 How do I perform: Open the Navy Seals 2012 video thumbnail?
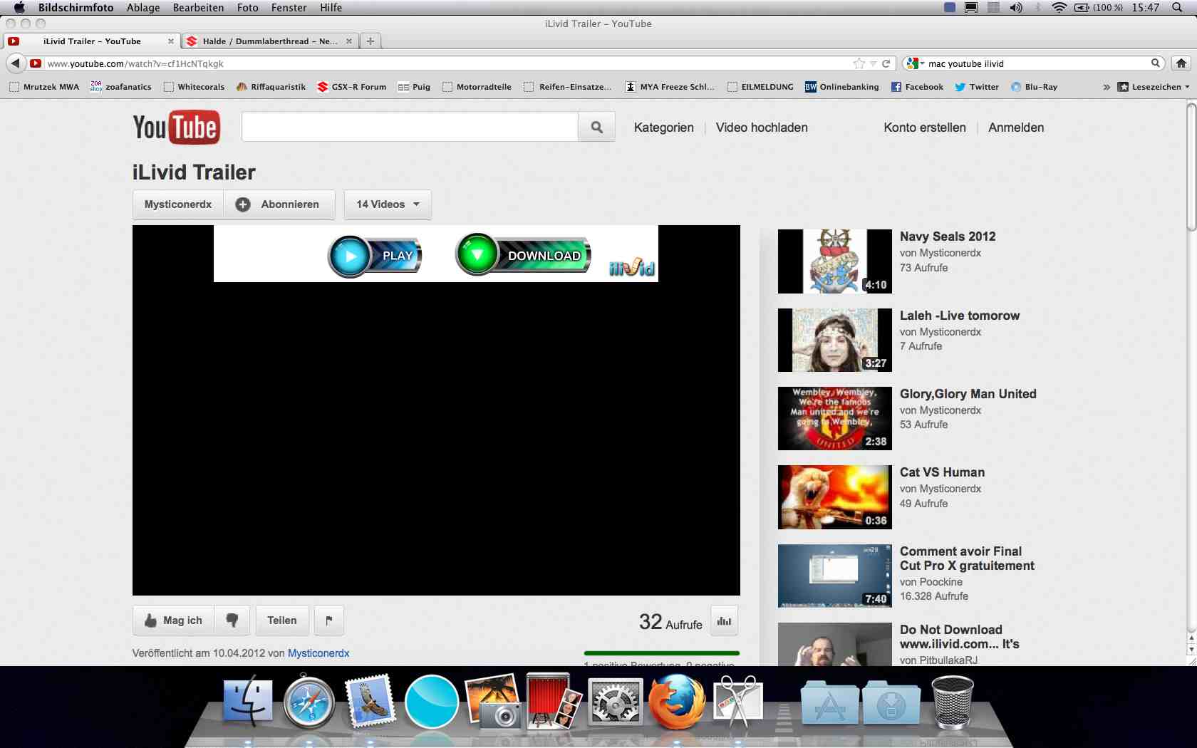pos(835,261)
